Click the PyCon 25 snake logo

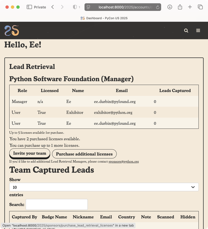pyautogui.click(x=12, y=30)
